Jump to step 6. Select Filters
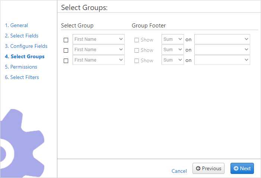261x178 pixels. (x=22, y=77)
